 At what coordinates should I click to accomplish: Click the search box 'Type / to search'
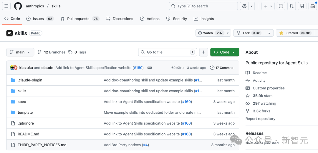(203, 6)
